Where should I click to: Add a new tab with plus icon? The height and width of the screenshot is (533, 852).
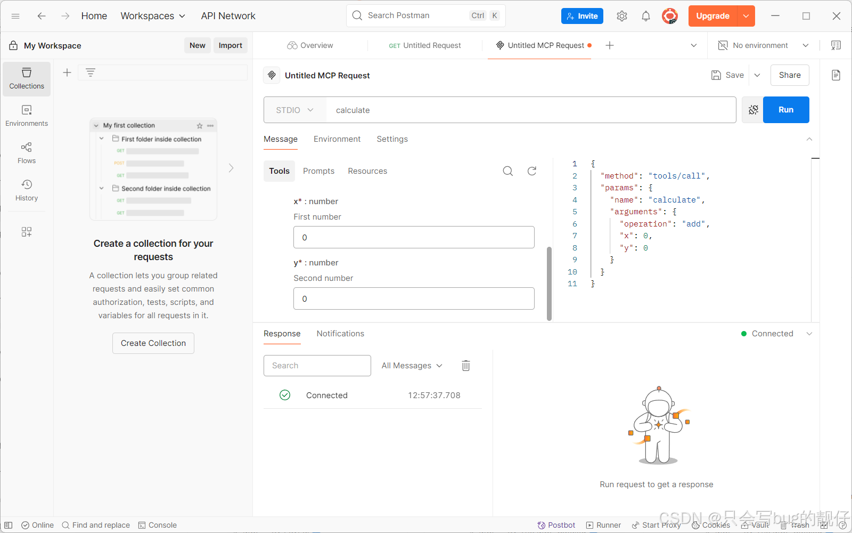click(610, 45)
